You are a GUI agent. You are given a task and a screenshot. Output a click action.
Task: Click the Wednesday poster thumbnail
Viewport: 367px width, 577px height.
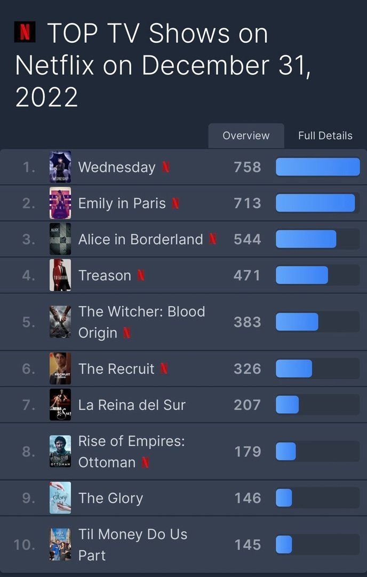pos(60,167)
